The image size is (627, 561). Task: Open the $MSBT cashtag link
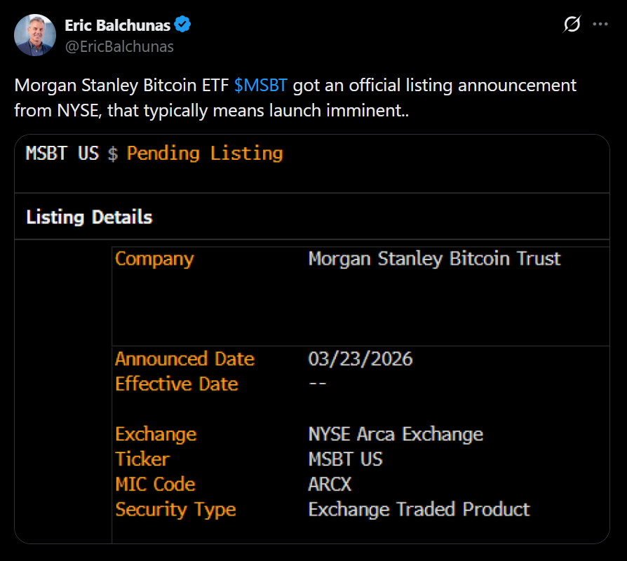click(261, 86)
